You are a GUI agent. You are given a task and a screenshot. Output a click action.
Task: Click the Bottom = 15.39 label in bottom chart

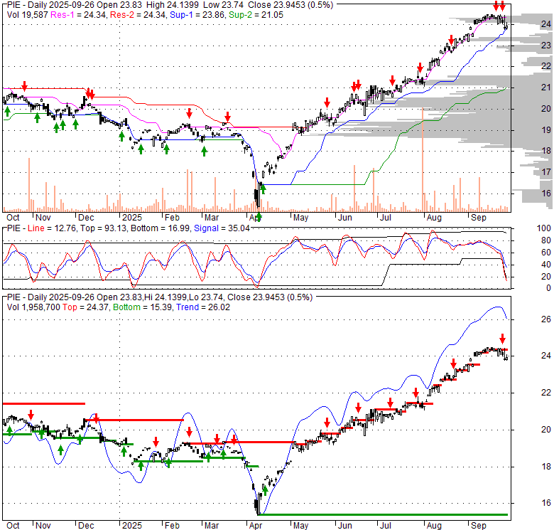[x=142, y=307]
